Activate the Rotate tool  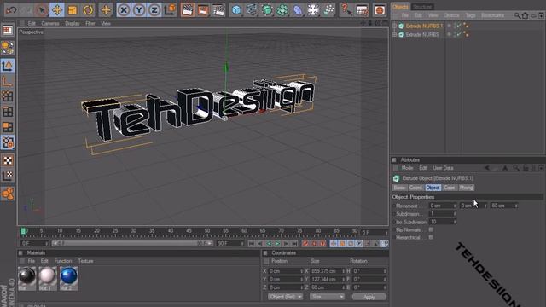tap(88, 10)
